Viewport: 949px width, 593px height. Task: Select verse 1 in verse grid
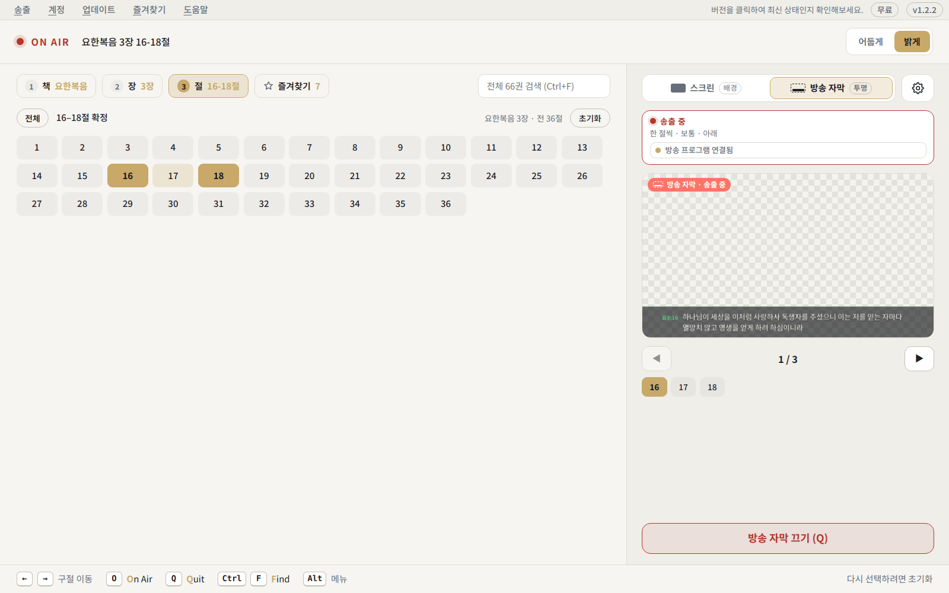tap(37, 147)
